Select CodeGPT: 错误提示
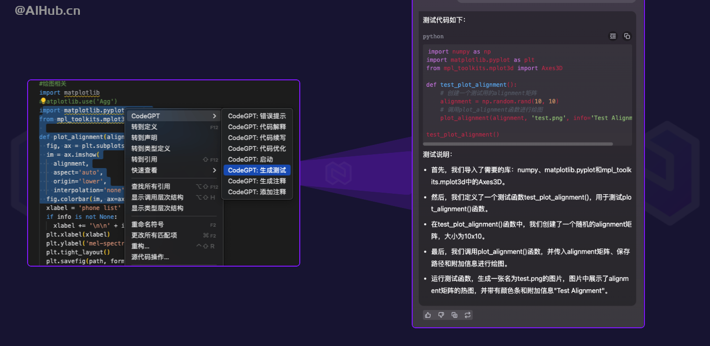The width and height of the screenshot is (710, 346). coord(257,116)
